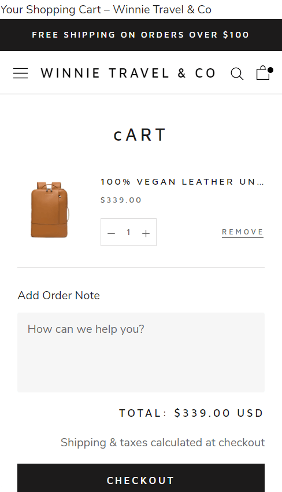This screenshot has width=282, height=492.
Task: Click the Add Order Note label
Action: pyautogui.click(x=58, y=296)
